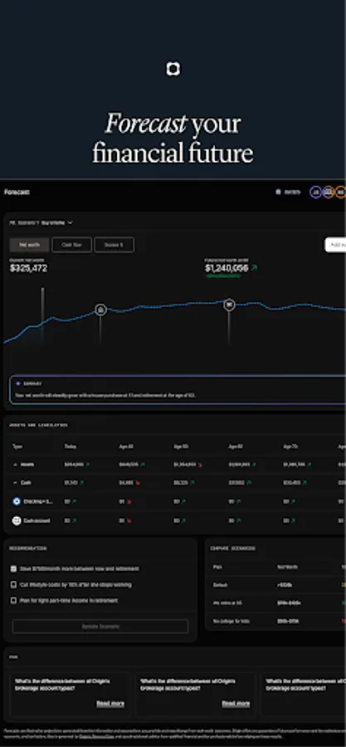Open the scenario selector dropdown
346x747 pixels.
click(41, 222)
